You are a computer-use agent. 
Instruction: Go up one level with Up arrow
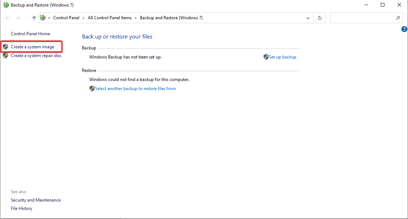click(x=34, y=18)
